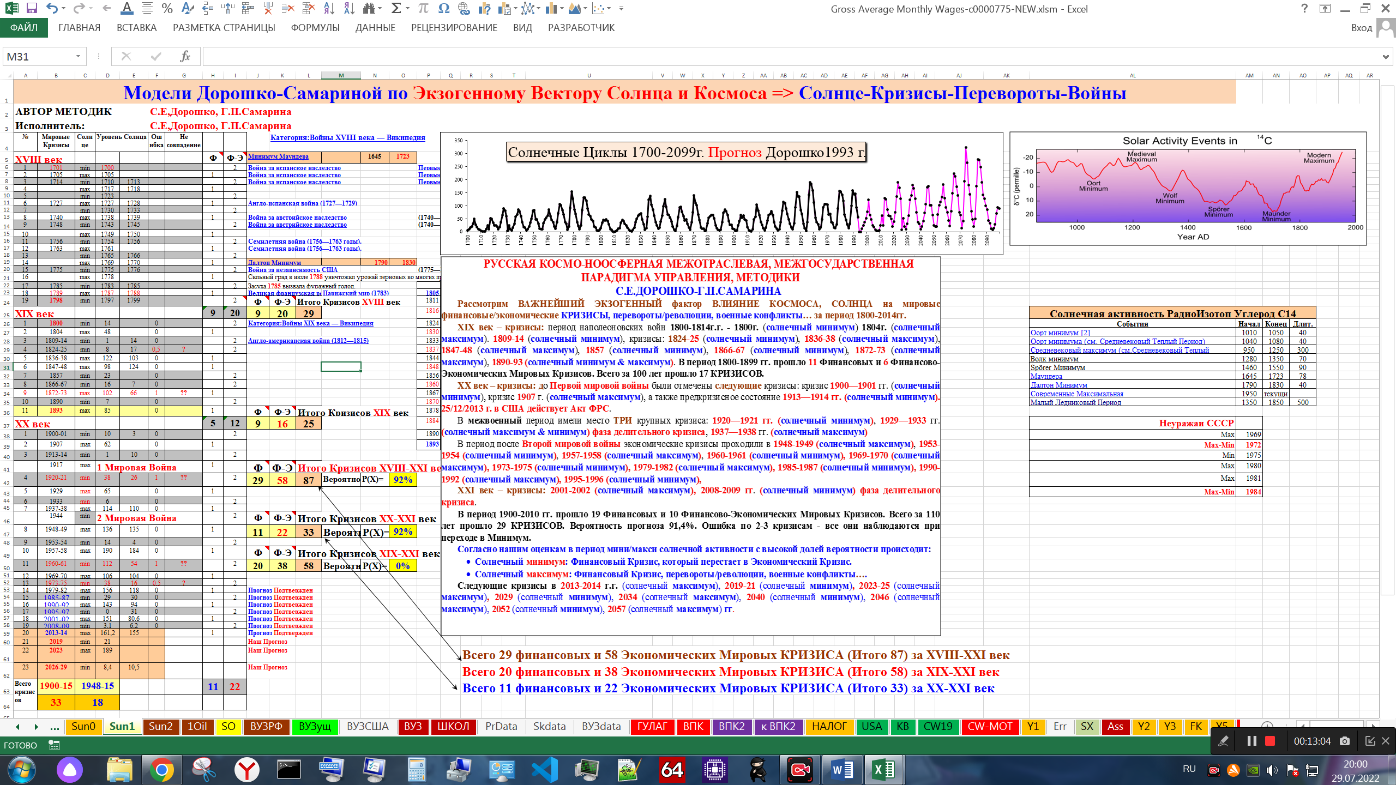Click the binoculars Find icon

click(x=370, y=9)
